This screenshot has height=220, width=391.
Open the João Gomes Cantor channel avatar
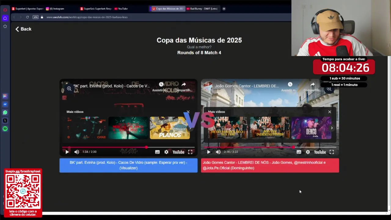(x=208, y=86)
